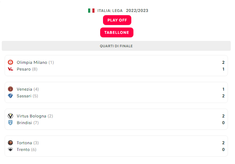The image size is (235, 164).
Task: Open the ITALIA: LEGA league link
Action: [x=110, y=11]
